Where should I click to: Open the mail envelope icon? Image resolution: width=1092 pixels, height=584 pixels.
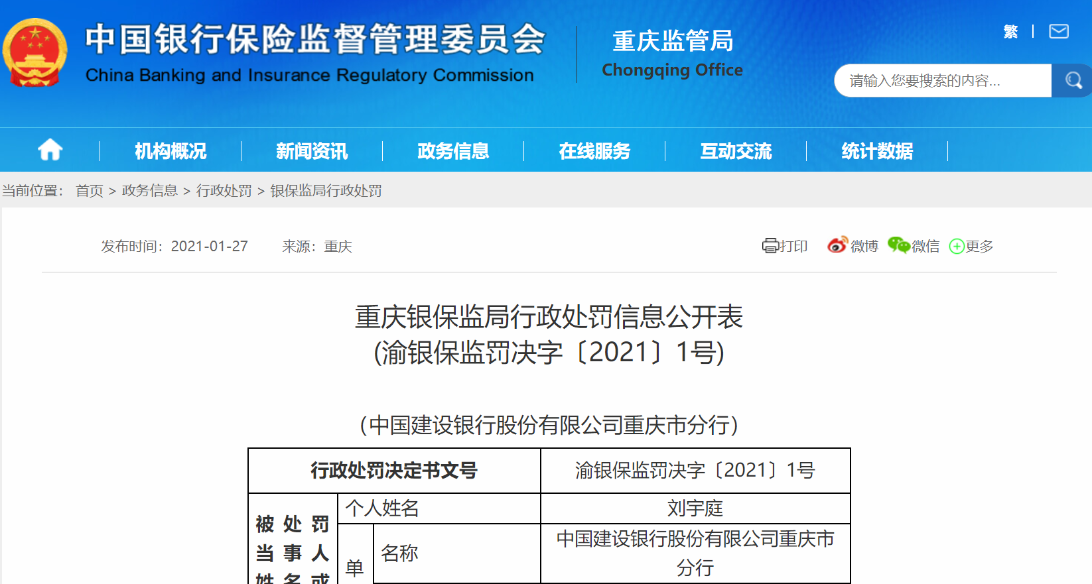(1059, 31)
